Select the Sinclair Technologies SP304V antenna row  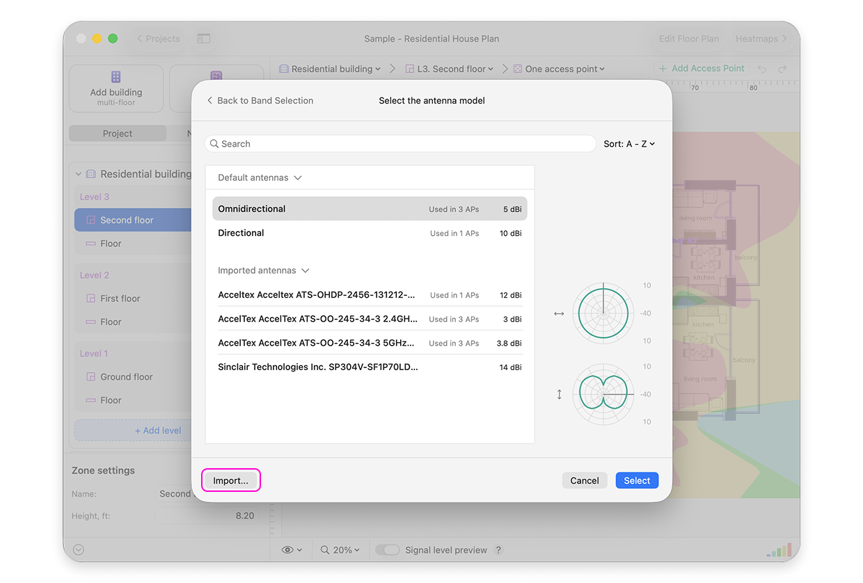[x=370, y=367]
